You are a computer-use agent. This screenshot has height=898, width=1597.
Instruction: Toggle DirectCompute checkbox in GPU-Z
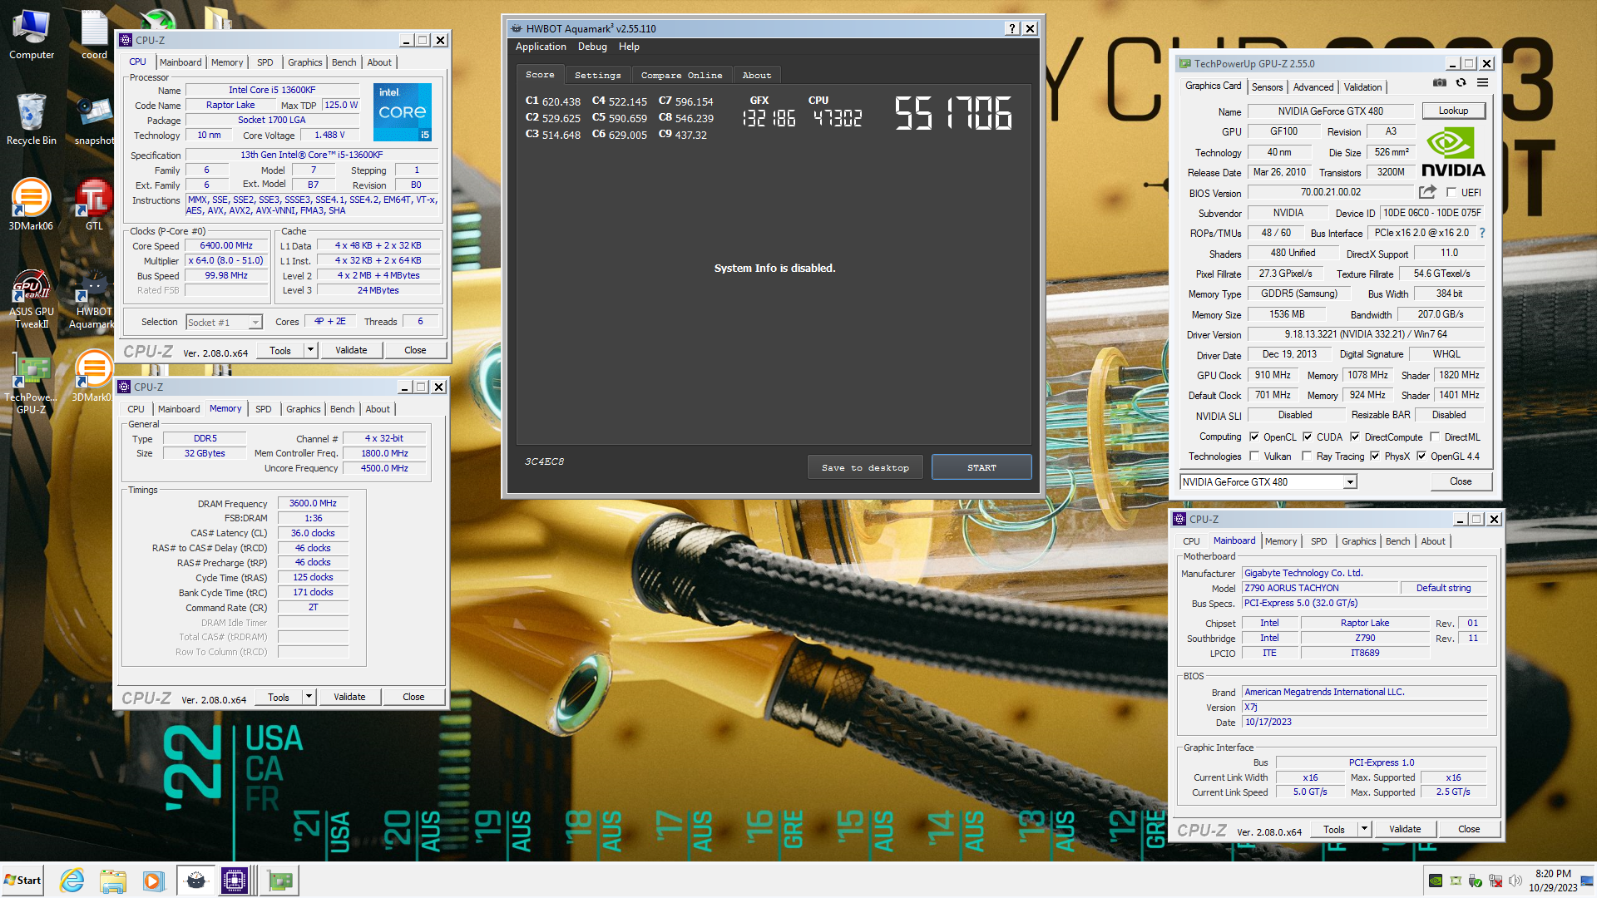click(x=1355, y=437)
